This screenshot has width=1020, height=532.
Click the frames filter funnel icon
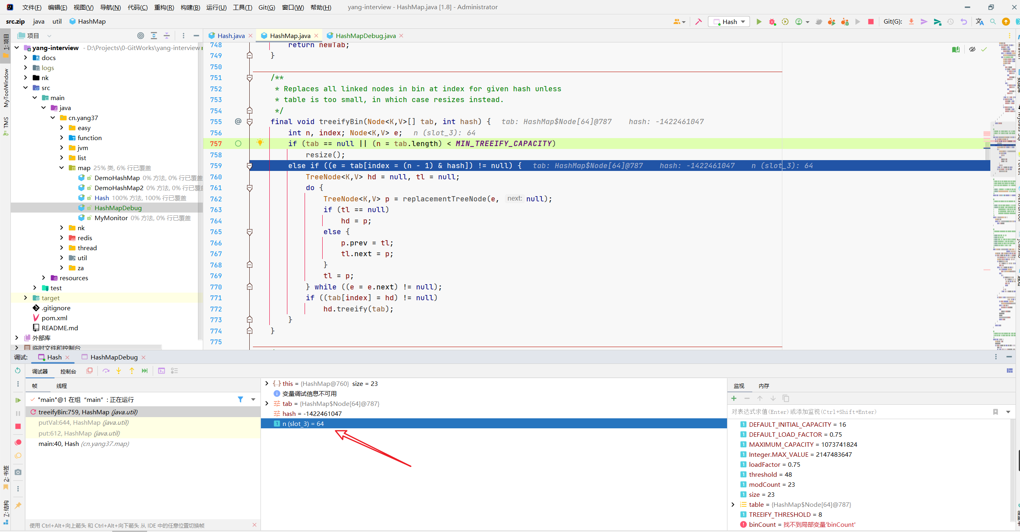click(240, 400)
